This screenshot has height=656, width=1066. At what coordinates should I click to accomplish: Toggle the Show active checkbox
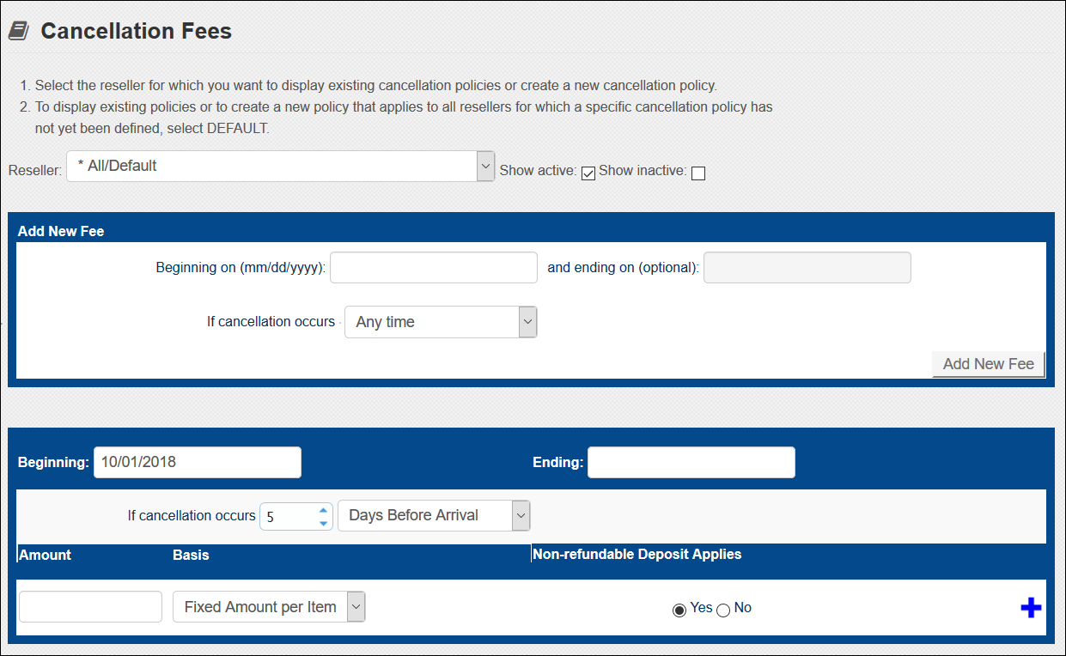click(588, 173)
